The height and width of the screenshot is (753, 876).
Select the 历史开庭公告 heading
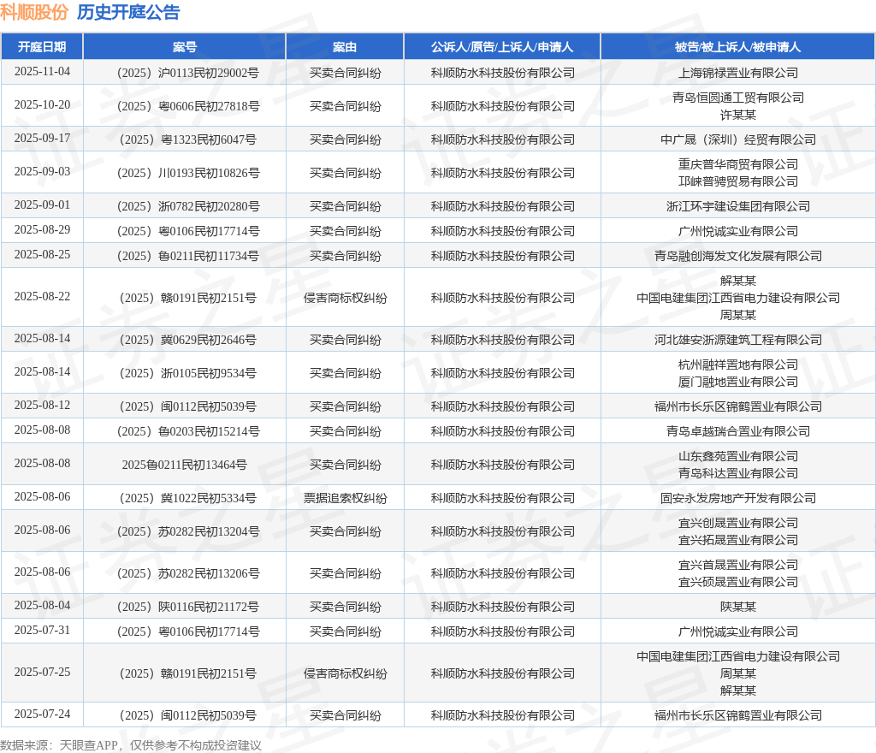(128, 12)
